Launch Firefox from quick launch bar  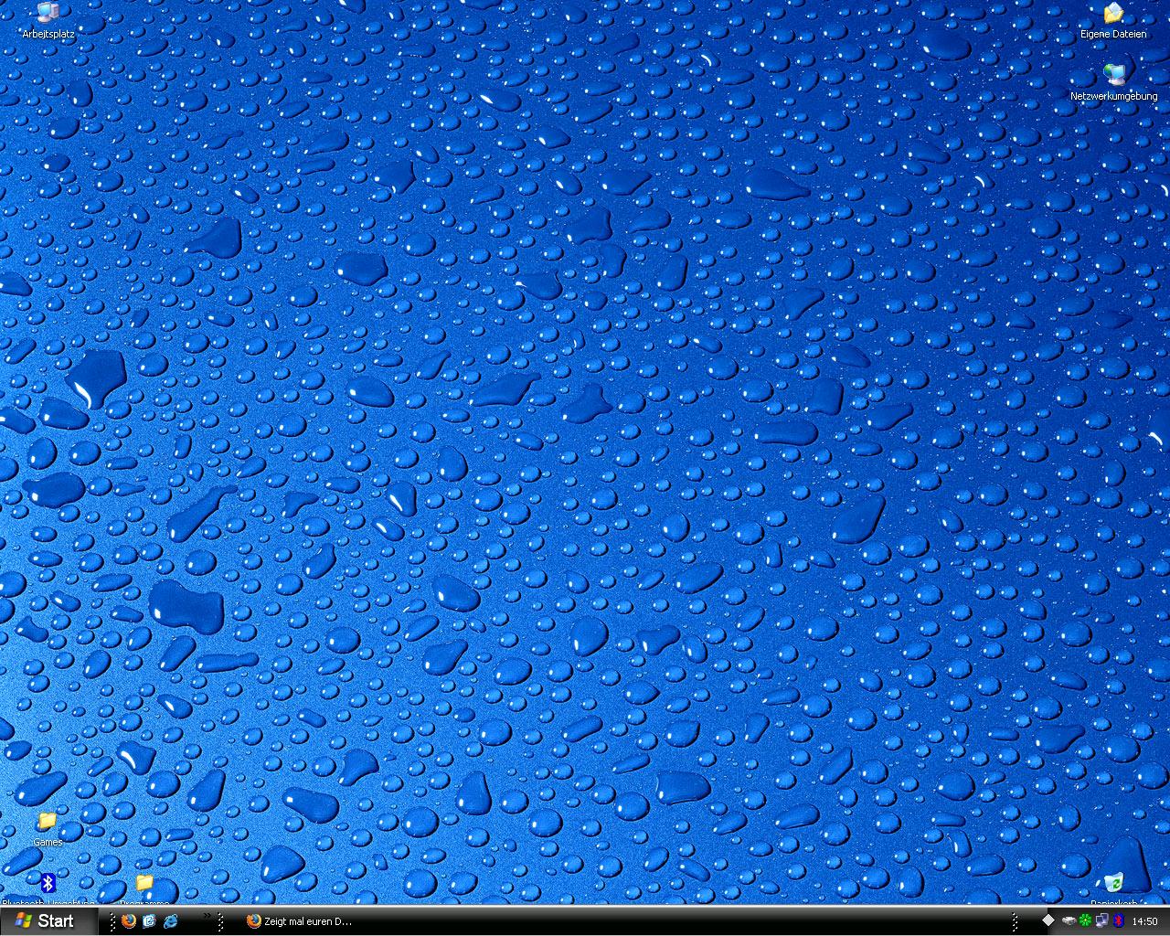click(x=129, y=920)
